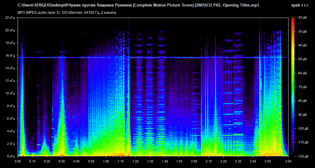Click the -20 дБ scale label
Screen dimensions: 315x168
302,18
